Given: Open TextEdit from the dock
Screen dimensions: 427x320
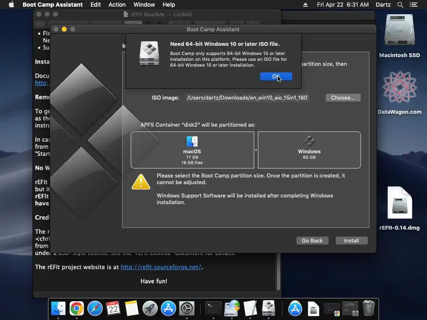Looking at the screenshot, I should (x=250, y=309).
